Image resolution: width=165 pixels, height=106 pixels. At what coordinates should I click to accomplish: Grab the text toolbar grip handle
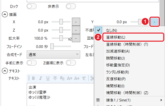click(29, 78)
